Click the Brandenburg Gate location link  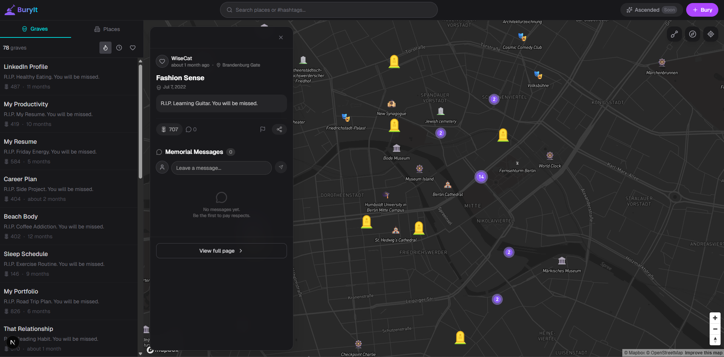click(238, 65)
